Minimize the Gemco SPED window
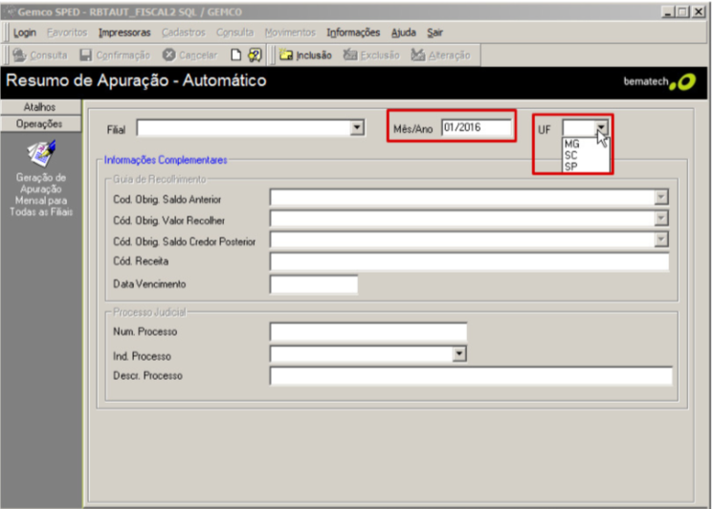Screen dimensions: 712x509 pyautogui.click(x=668, y=11)
